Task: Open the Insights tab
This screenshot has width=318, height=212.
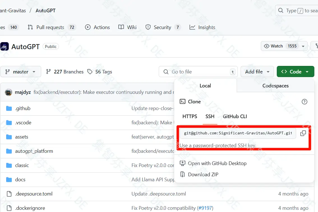Action: point(202,27)
